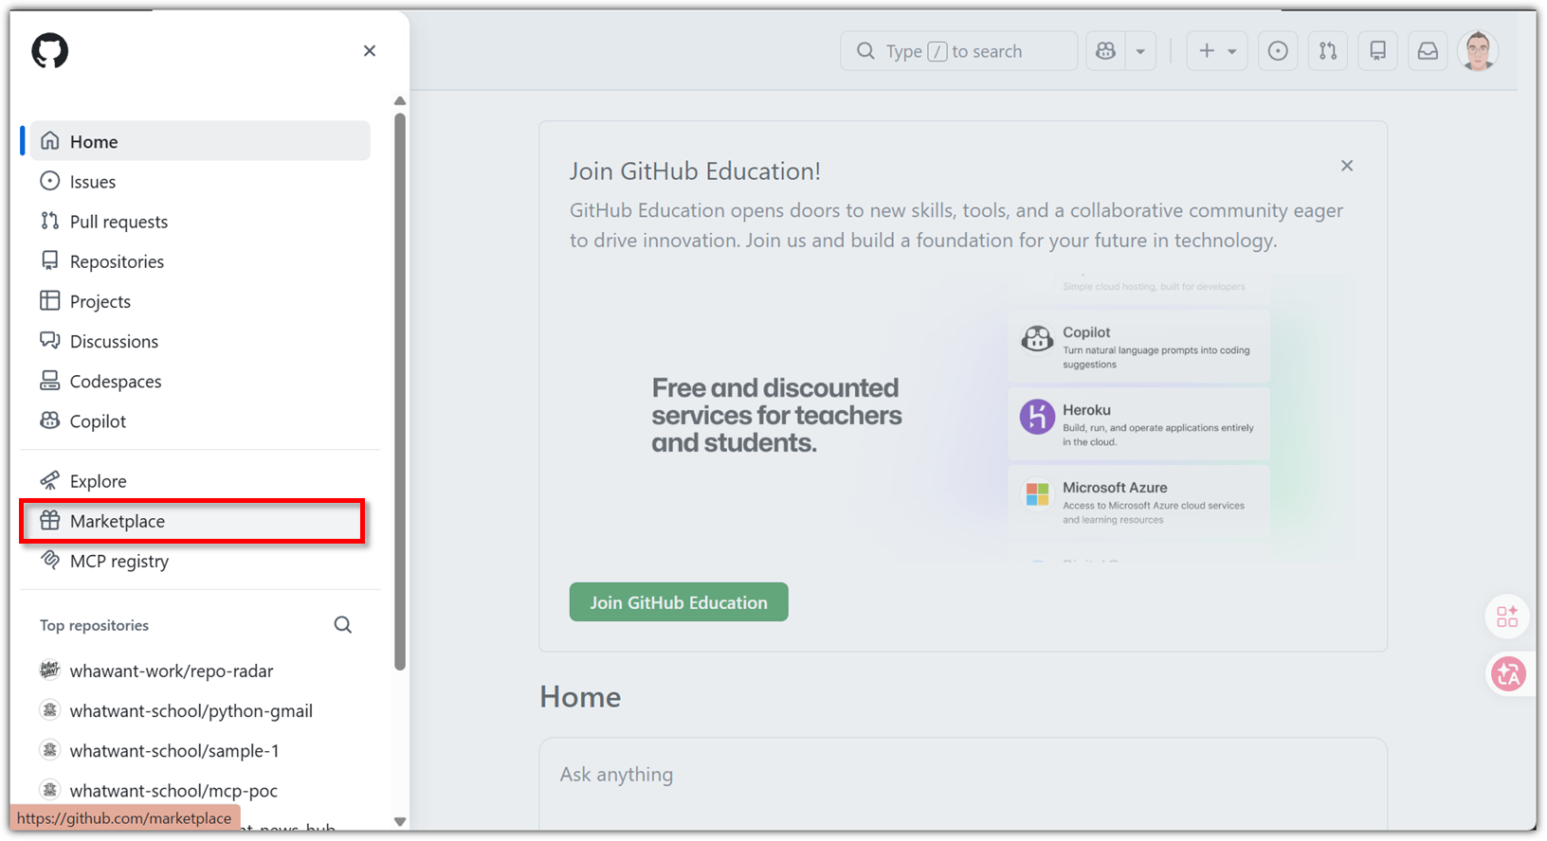Open the user profile avatar menu
This screenshot has height=841, width=1547.
pos(1478,51)
